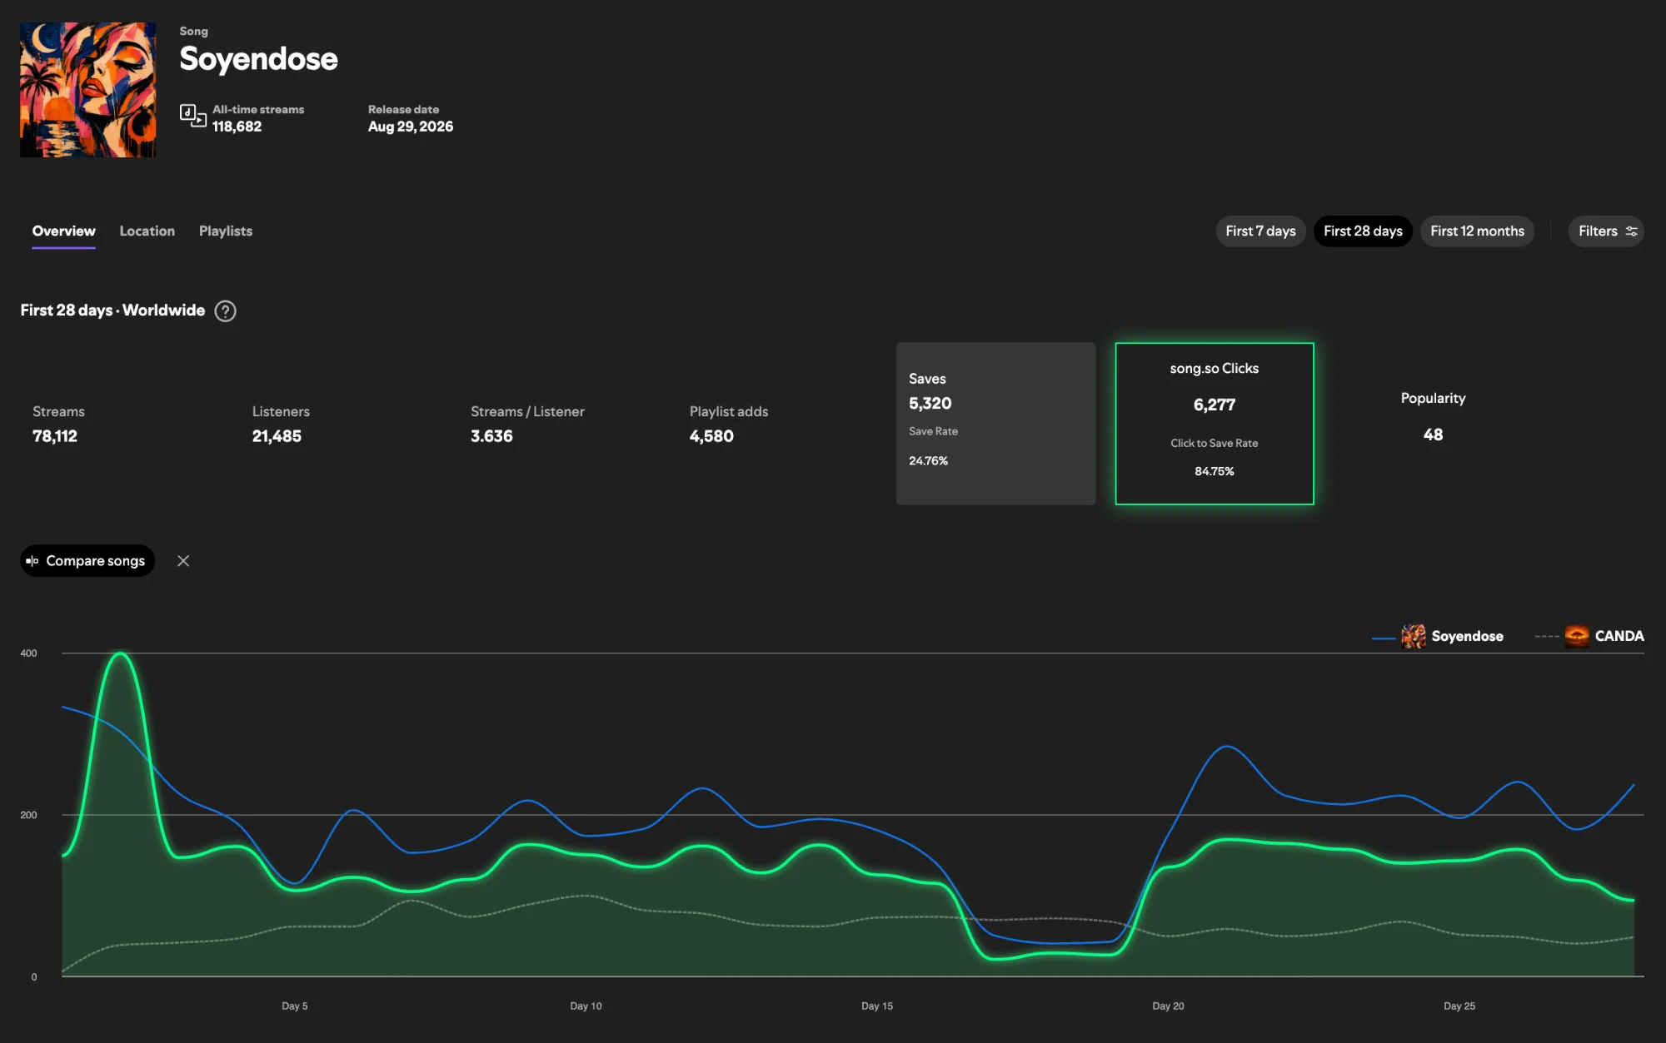
Task: Click the Day 5 axis label
Action: (x=295, y=1006)
